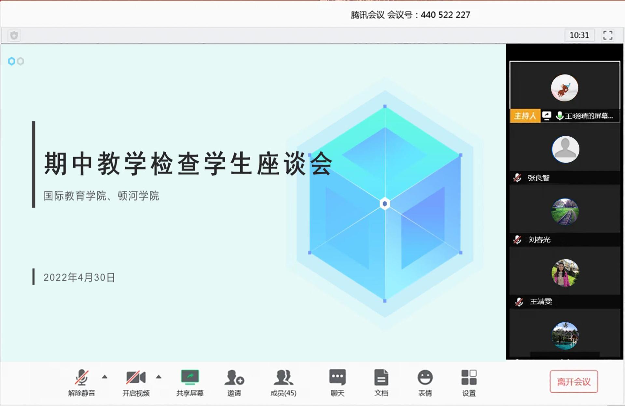Expand video options arrow beside 开启视频

coord(159,377)
